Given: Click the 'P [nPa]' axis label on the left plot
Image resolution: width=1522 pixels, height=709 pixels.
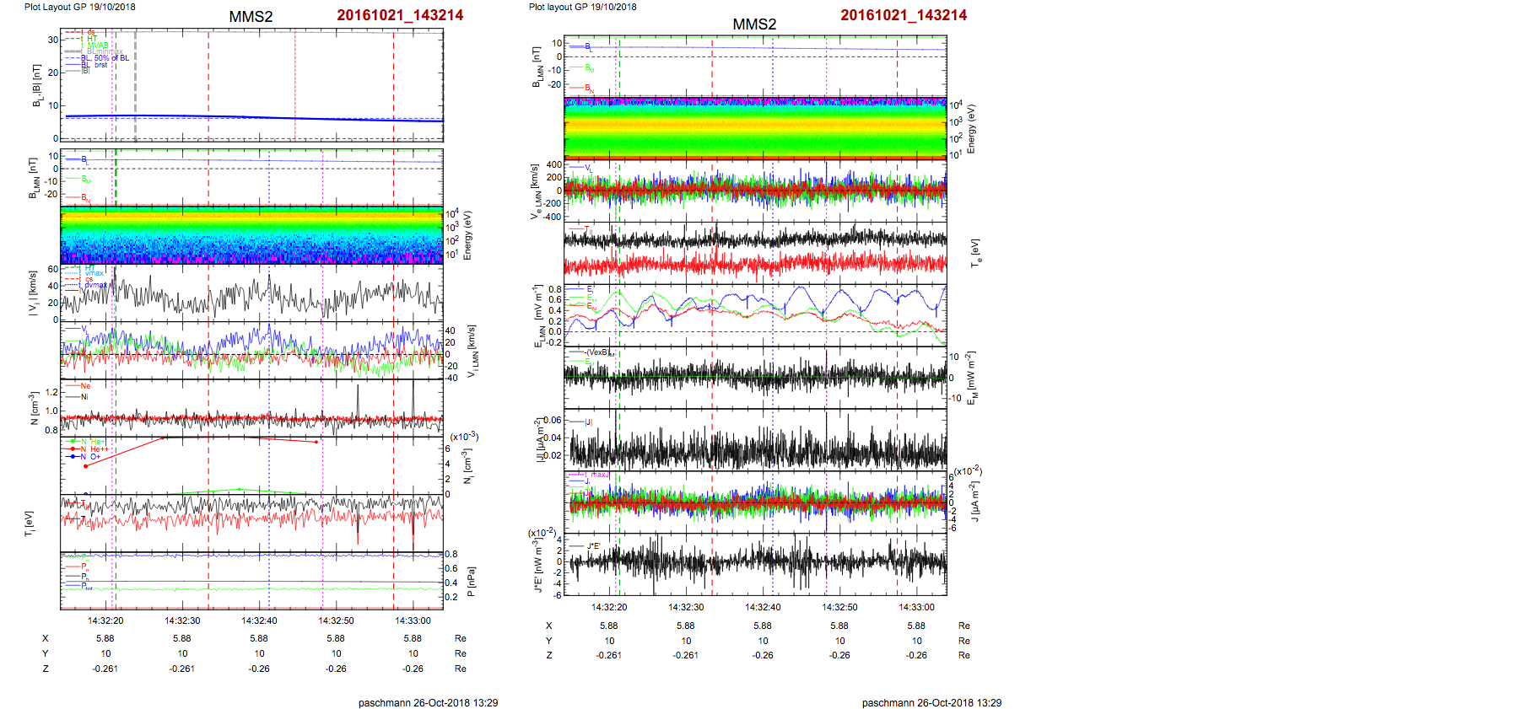Looking at the screenshot, I should tap(471, 582).
